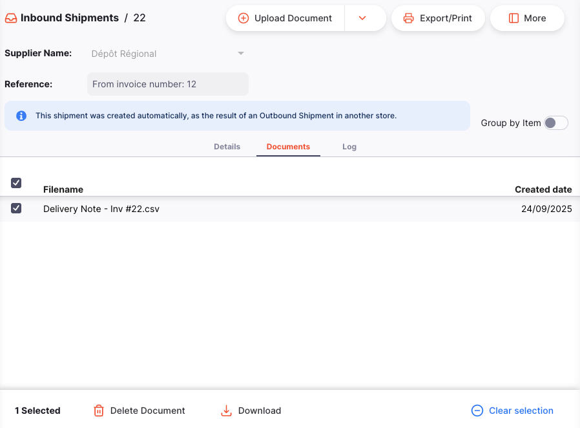Click the download arrow icon in the footer
This screenshot has width=580, height=428.
pyautogui.click(x=226, y=411)
